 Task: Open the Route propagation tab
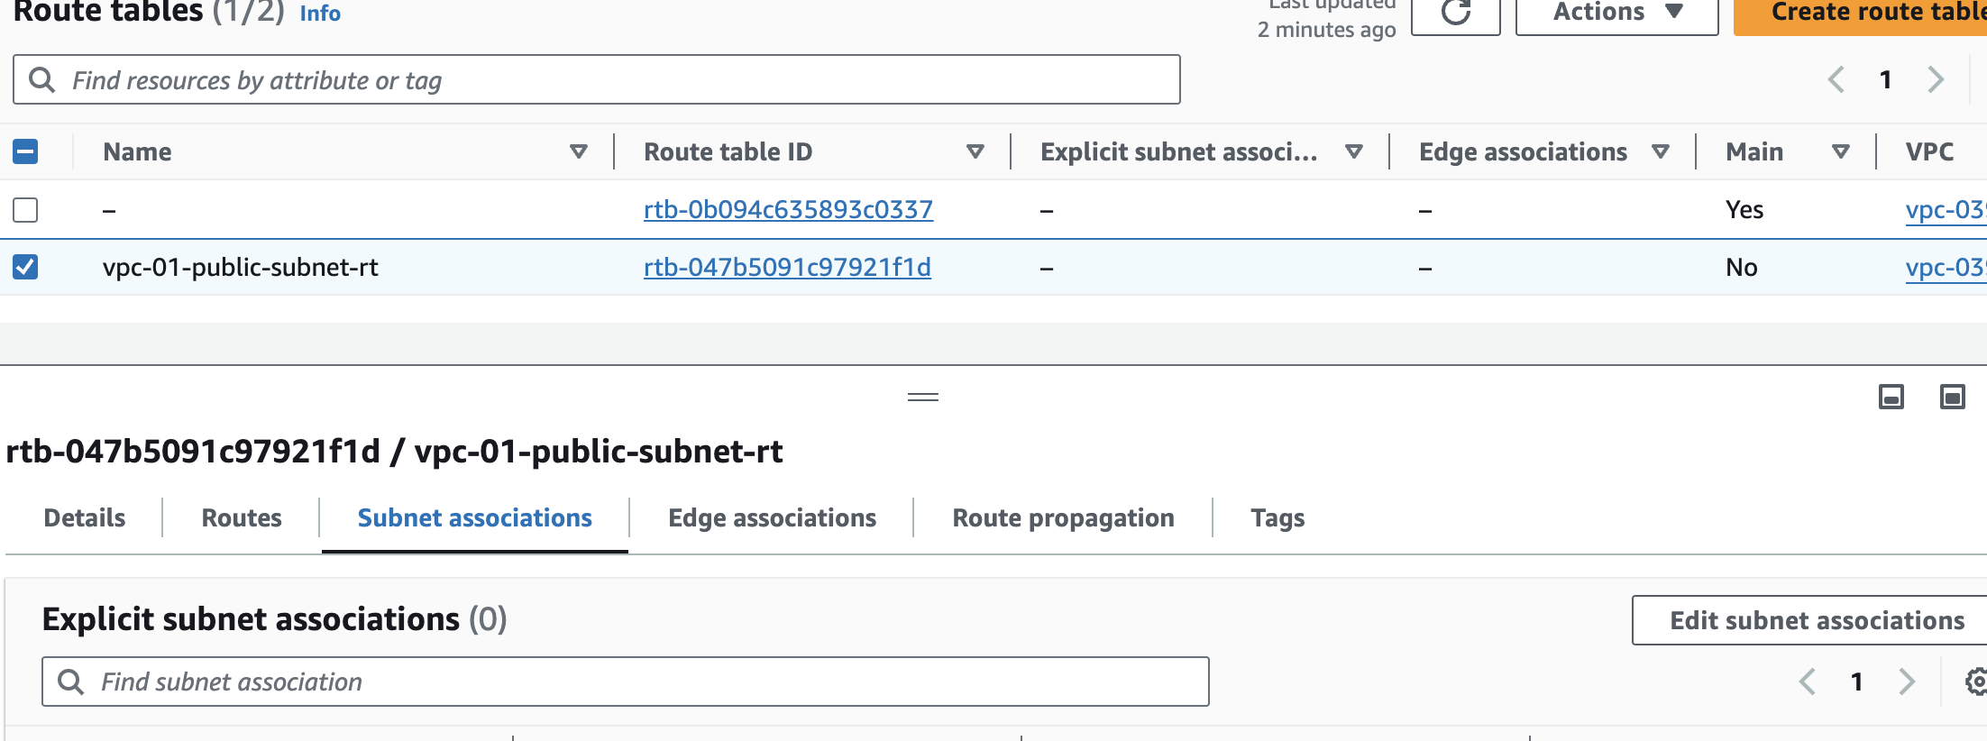point(1063,518)
